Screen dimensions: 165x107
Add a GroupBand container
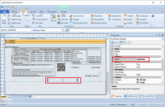tap(97, 20)
